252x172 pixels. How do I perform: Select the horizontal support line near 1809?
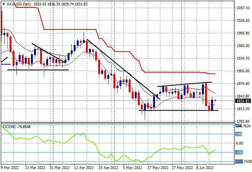coord(178,110)
